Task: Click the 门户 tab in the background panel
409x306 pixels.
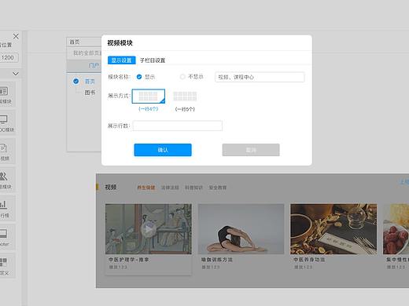Action: coord(94,65)
